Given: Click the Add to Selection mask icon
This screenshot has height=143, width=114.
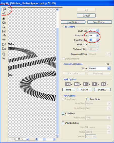Looking at the screenshot, I should (x=77, y=84).
